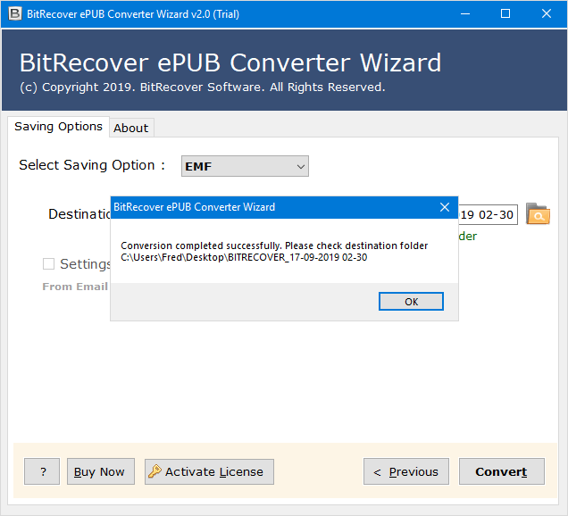Toggle the Settings checkbox

click(x=48, y=263)
